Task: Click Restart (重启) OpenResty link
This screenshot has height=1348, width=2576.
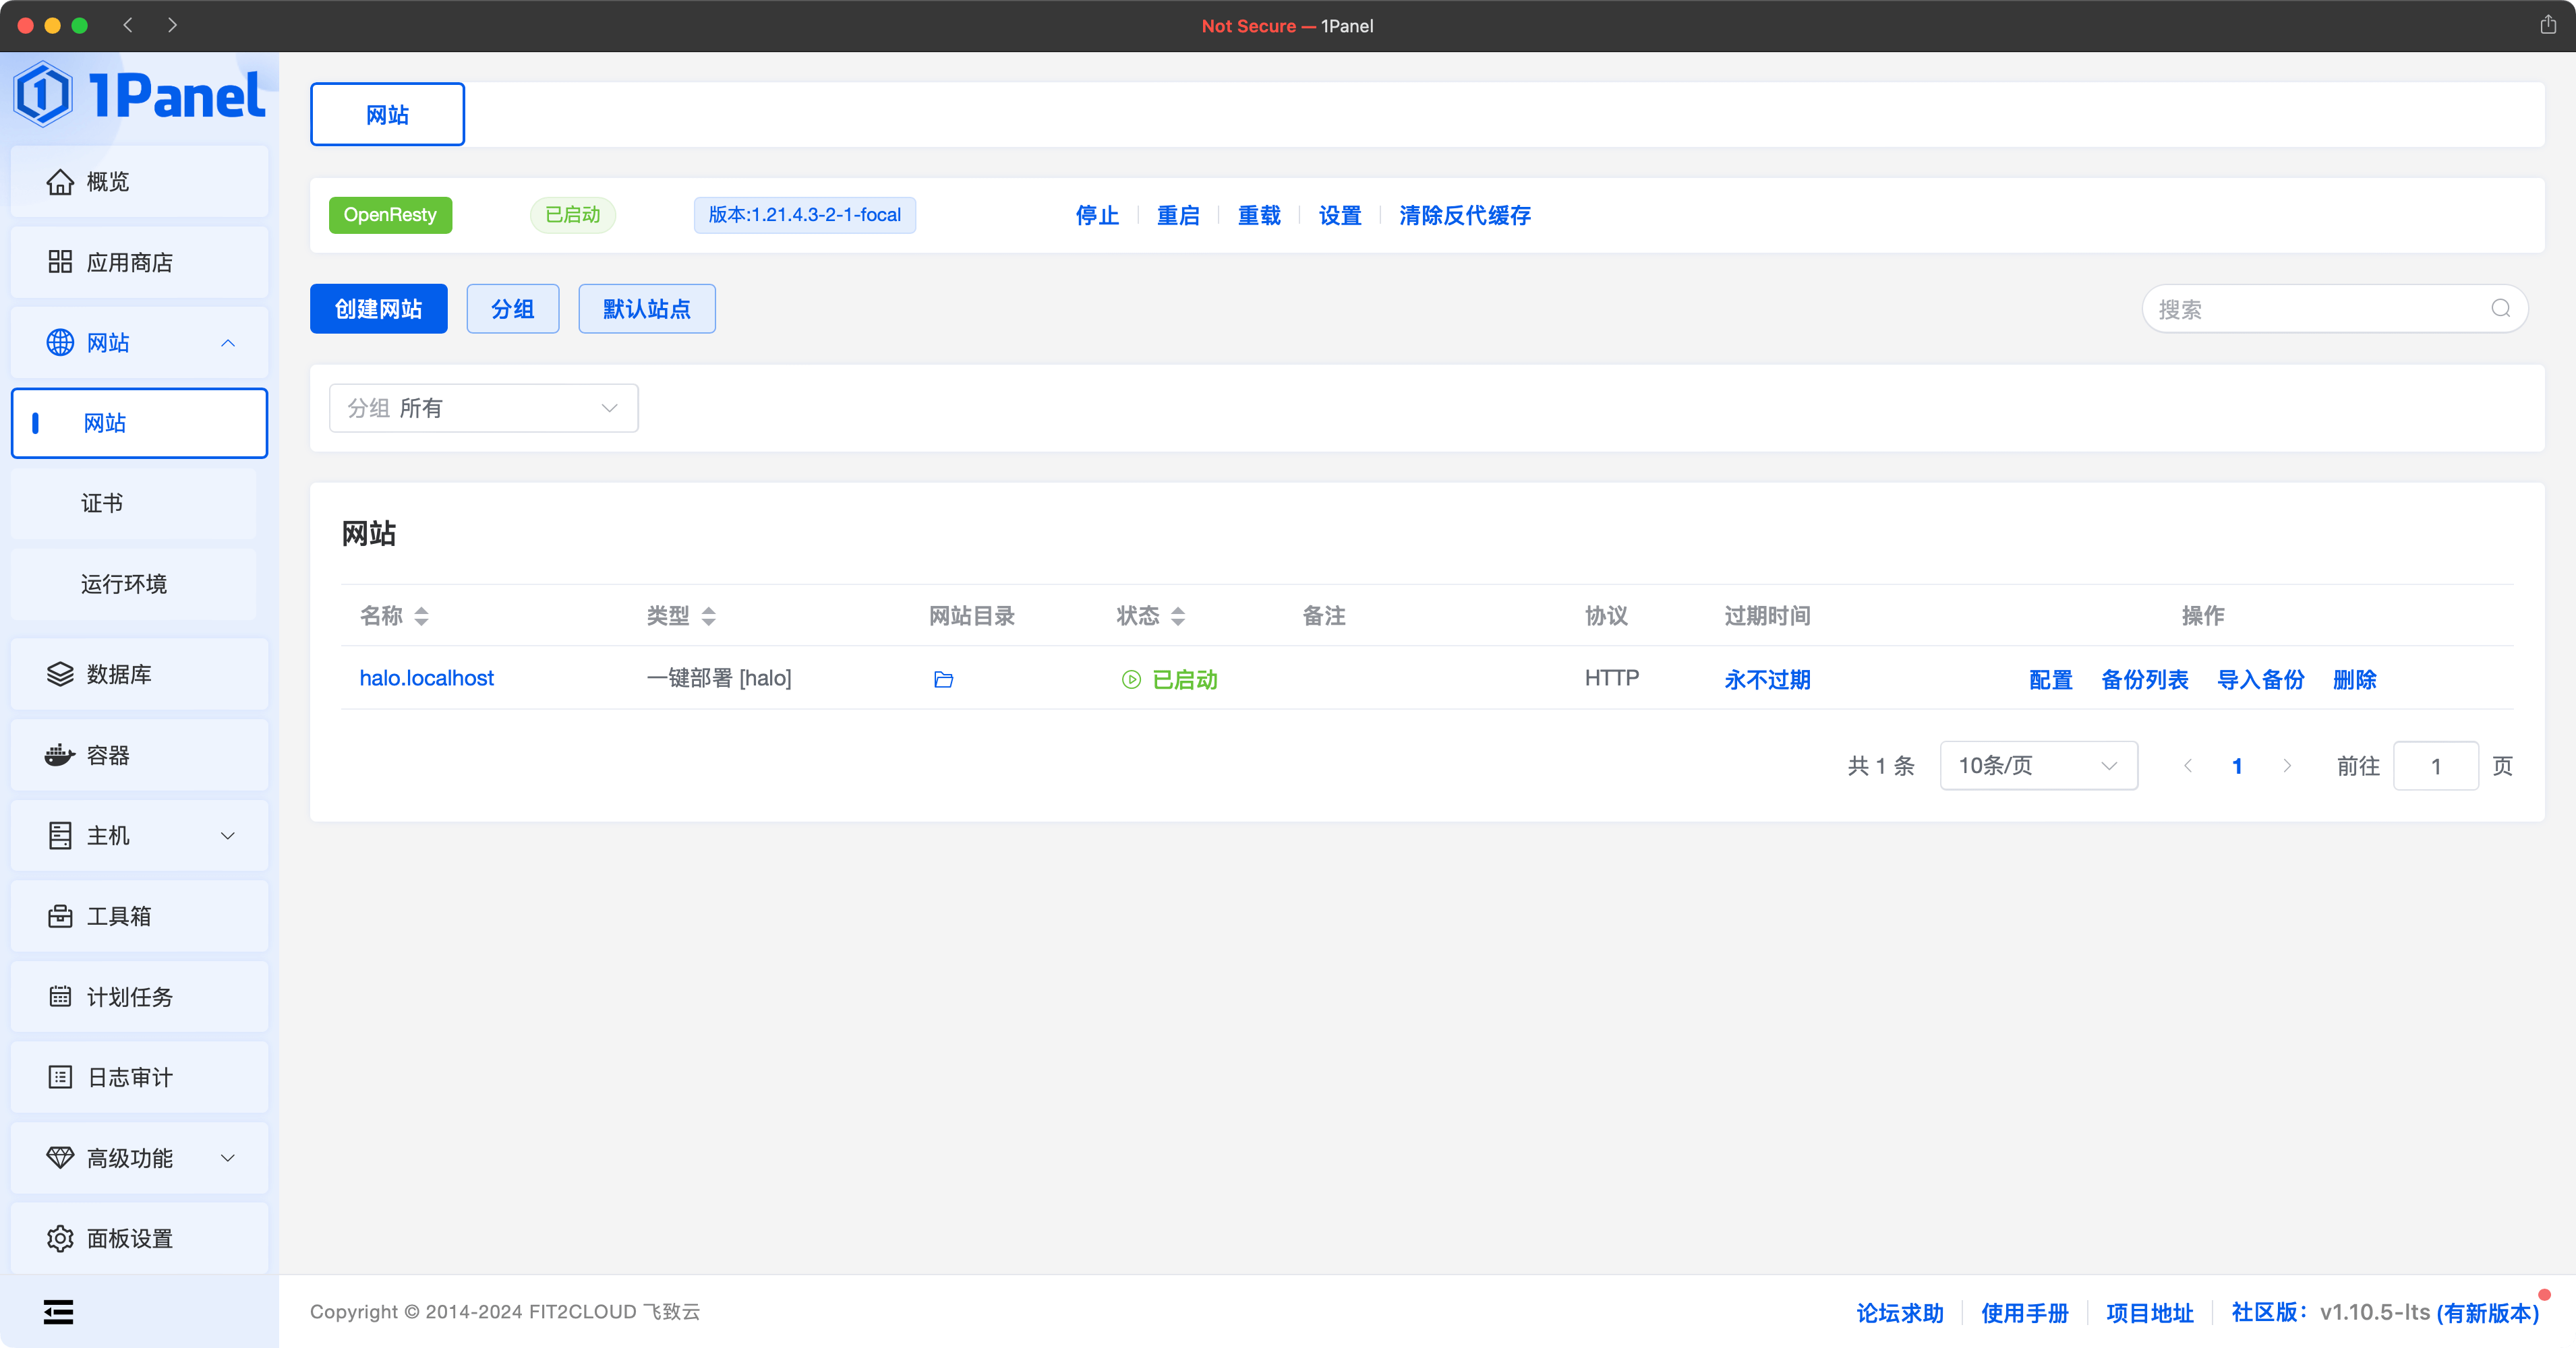Action: pos(1178,215)
